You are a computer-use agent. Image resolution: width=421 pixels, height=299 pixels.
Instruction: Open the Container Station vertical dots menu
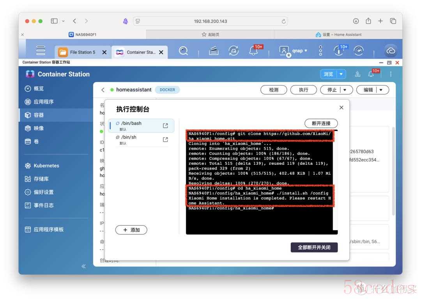pyautogui.click(x=391, y=74)
